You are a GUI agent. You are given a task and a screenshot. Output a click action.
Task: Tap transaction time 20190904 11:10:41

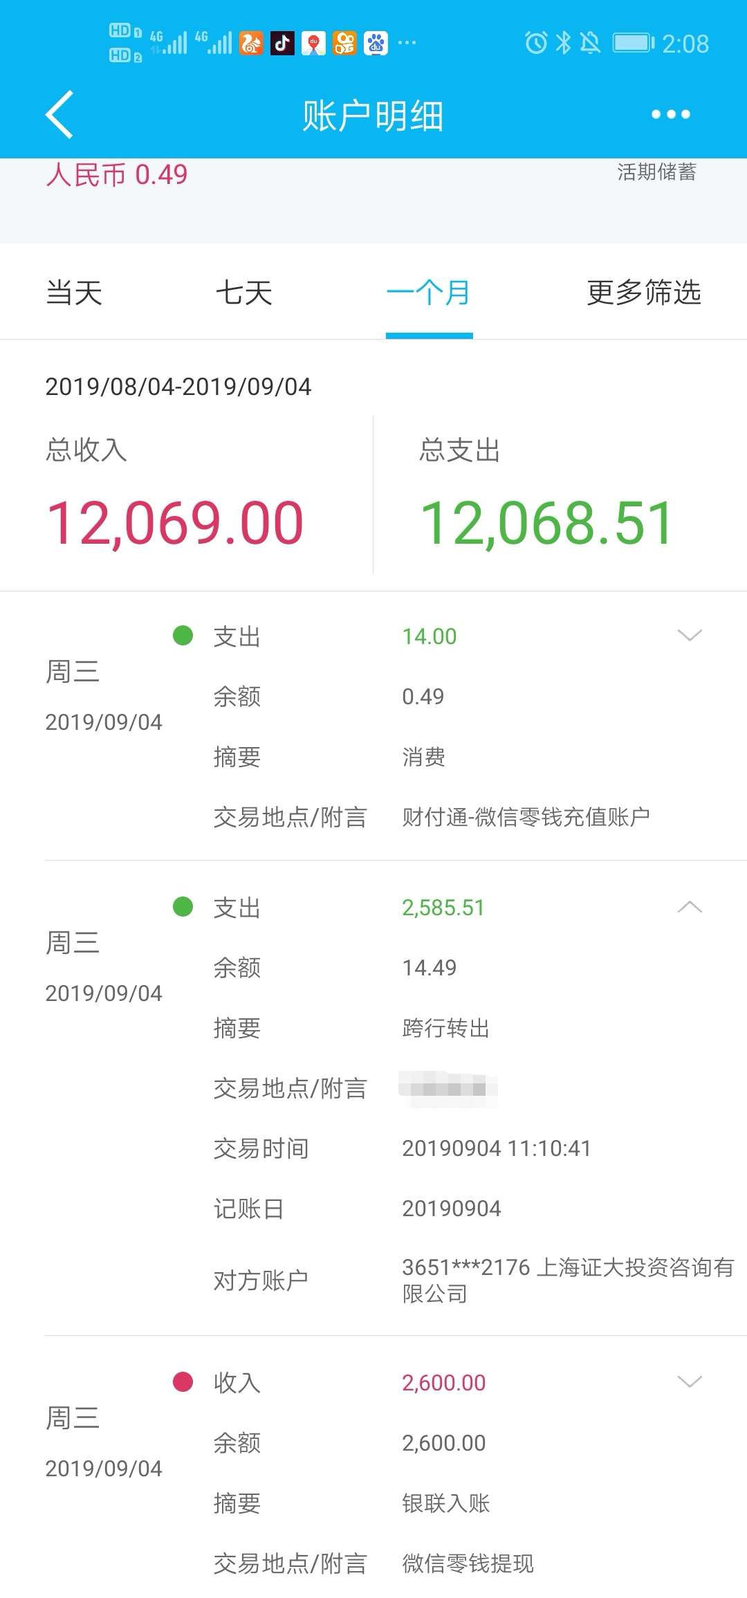coord(497,1148)
